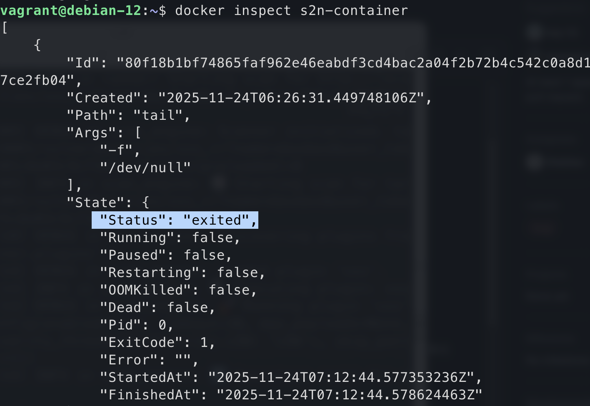Click the "Error" empty string line
Image resolution: width=590 pixels, height=406 pixels.
[x=149, y=360]
